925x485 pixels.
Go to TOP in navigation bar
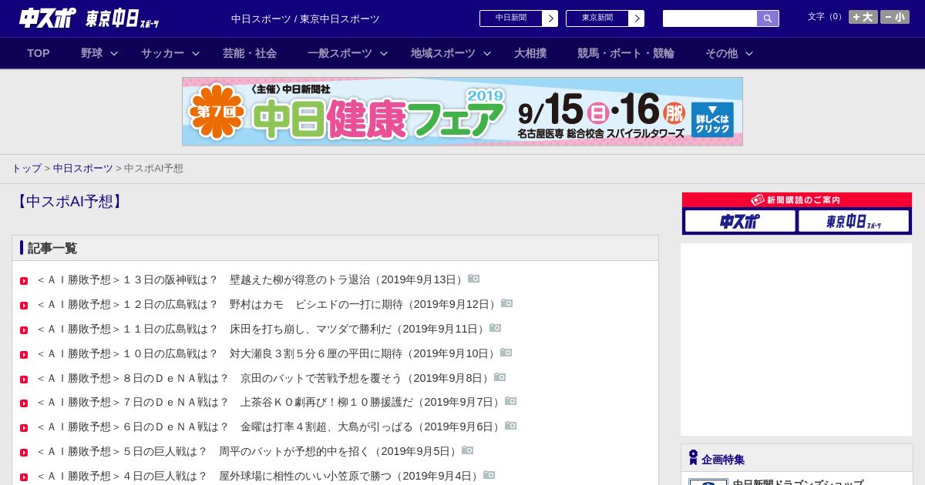39,53
